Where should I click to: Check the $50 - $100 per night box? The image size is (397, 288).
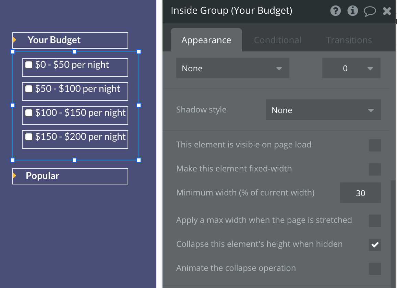pos(29,89)
